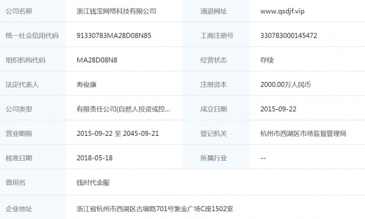365x219 pixels.
Task: Click the 公司类型 label
Action: 19,109
